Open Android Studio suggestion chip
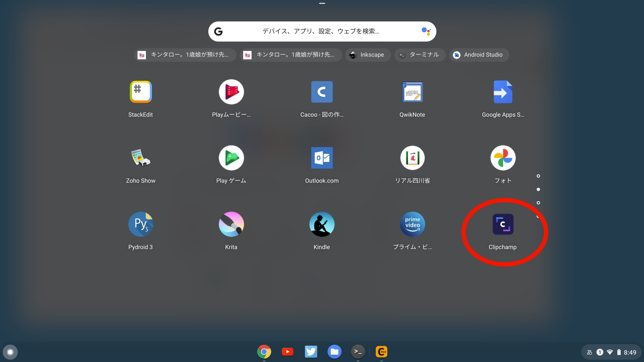Screen dimensions: 644x362 [479, 55]
